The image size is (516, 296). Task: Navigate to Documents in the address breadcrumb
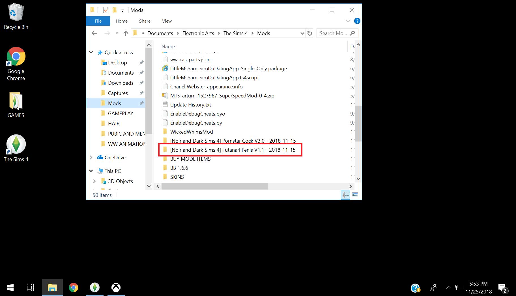[160, 33]
